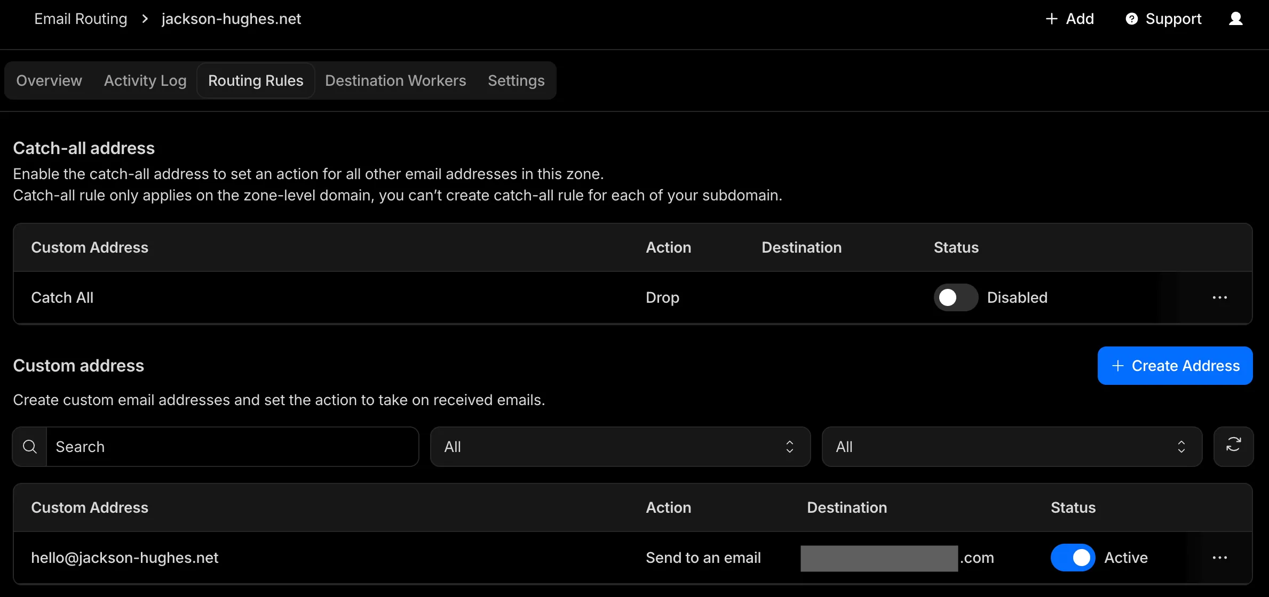Image resolution: width=1269 pixels, height=597 pixels.
Task: Switch to the Activity Log tab
Action: (145, 80)
